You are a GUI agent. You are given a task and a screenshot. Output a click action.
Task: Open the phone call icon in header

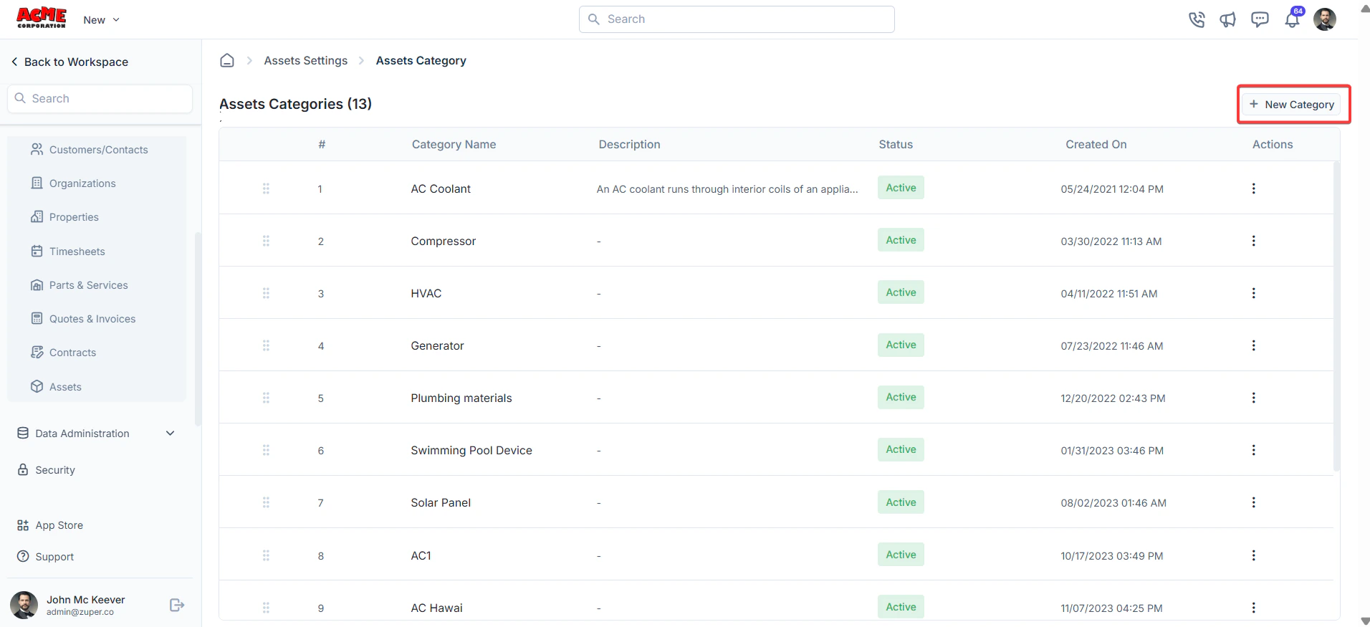click(1197, 19)
